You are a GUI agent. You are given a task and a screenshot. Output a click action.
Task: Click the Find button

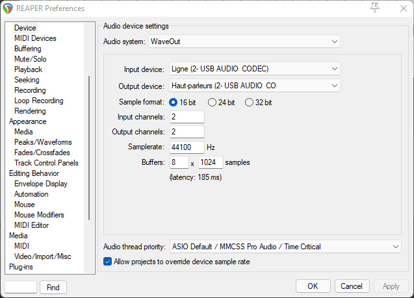point(53,287)
